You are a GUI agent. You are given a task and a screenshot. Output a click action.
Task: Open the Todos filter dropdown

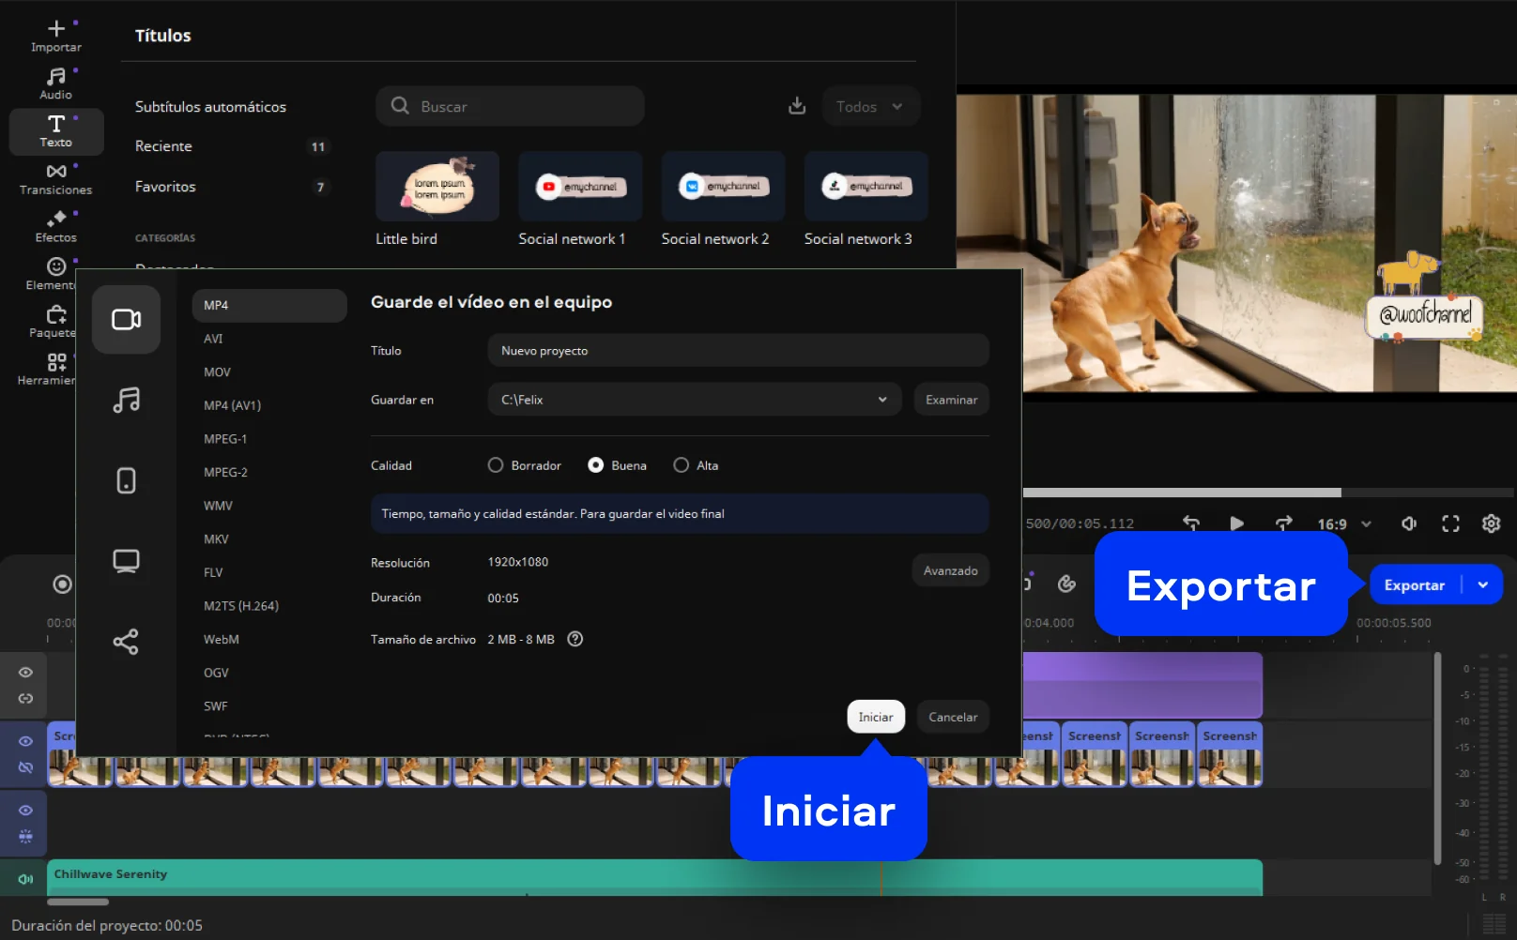point(870,106)
